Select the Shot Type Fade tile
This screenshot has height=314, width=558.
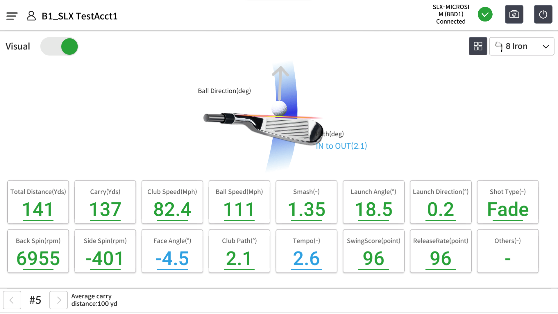point(507,202)
